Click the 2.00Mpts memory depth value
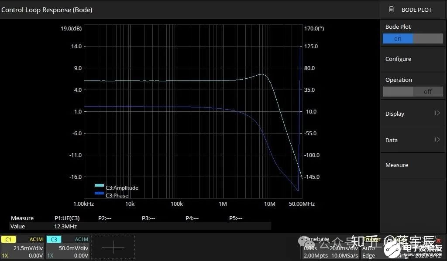The width and height of the screenshot is (447, 261). pos(316,255)
